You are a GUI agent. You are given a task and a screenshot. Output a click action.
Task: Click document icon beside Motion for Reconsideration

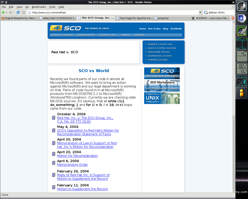pos(54,154)
